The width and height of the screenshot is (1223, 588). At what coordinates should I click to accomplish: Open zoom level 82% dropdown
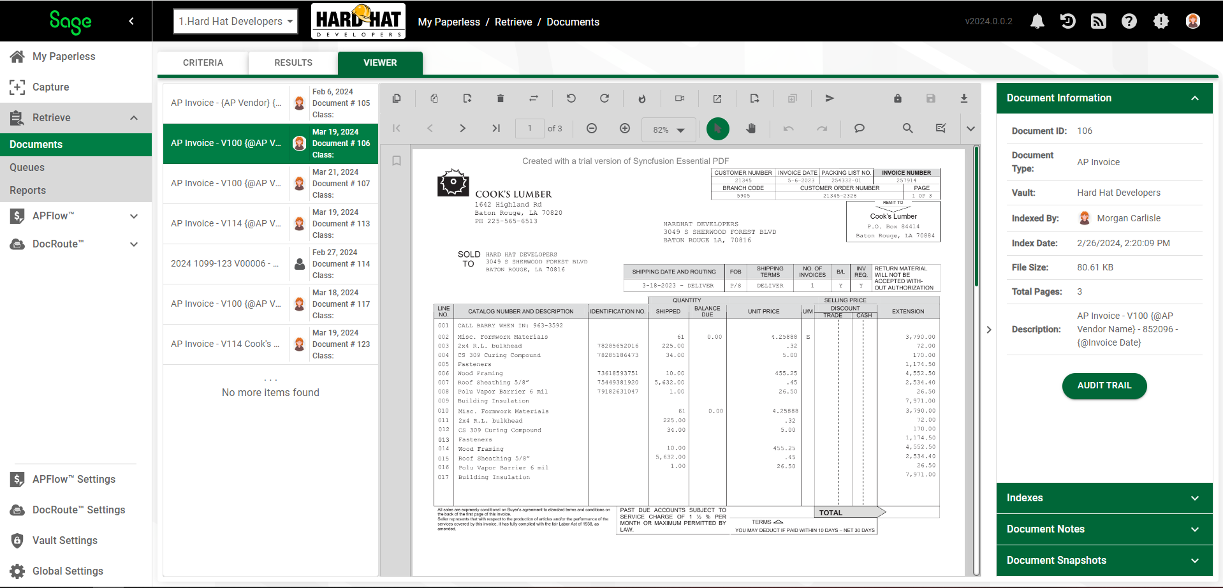click(668, 129)
